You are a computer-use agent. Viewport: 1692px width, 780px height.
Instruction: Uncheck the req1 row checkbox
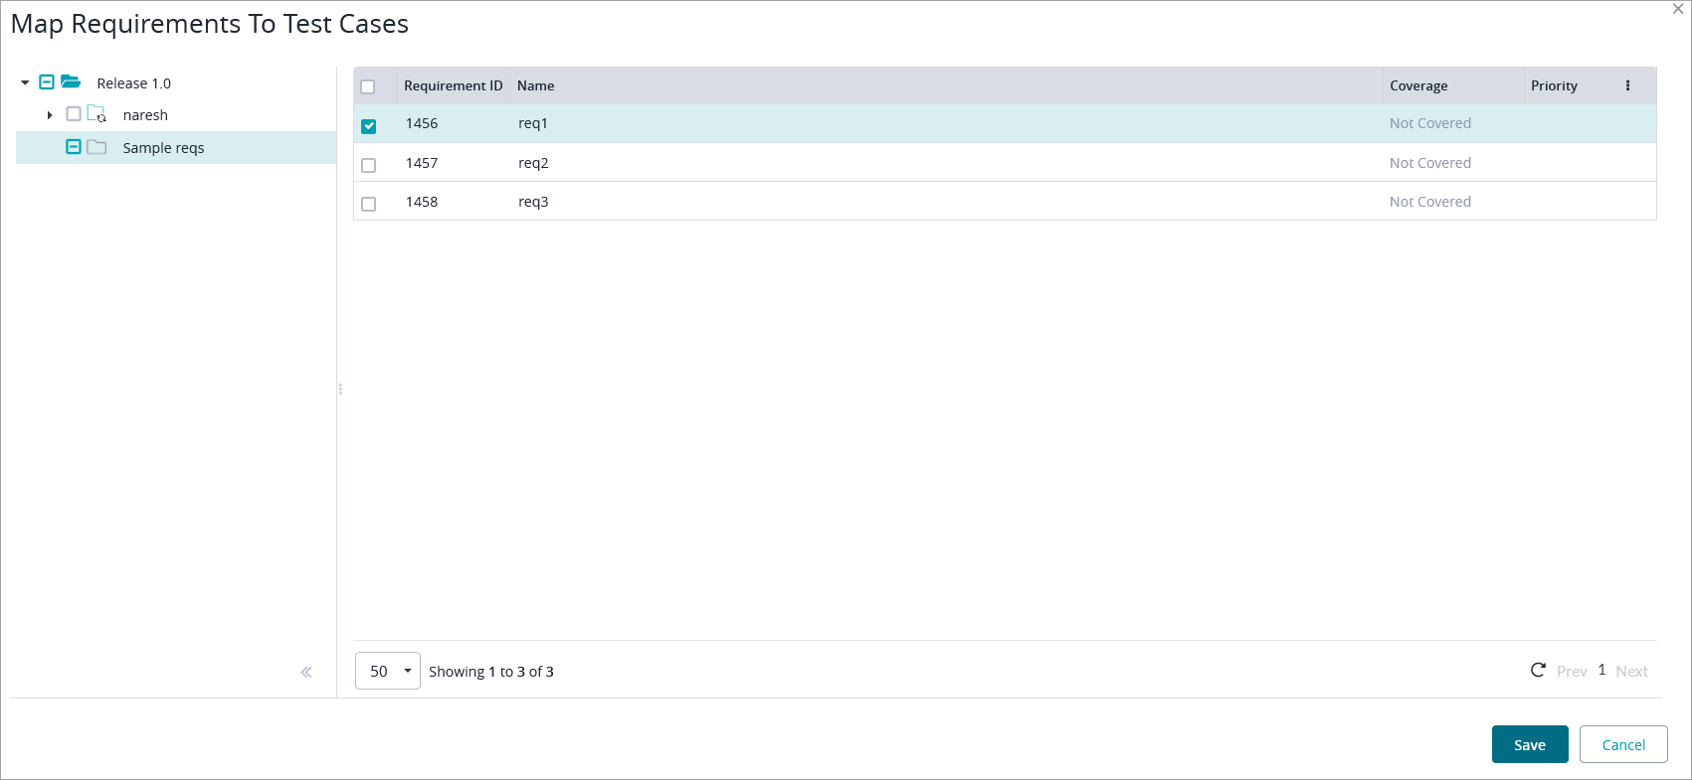point(369,126)
